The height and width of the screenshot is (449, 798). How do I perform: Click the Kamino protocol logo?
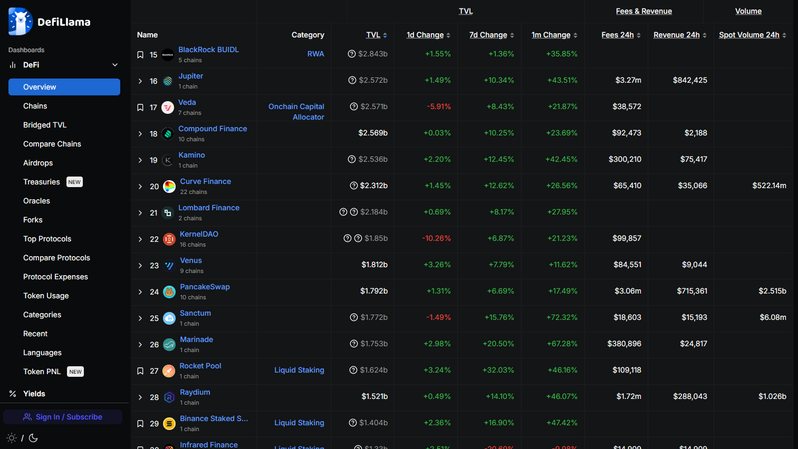point(168,160)
